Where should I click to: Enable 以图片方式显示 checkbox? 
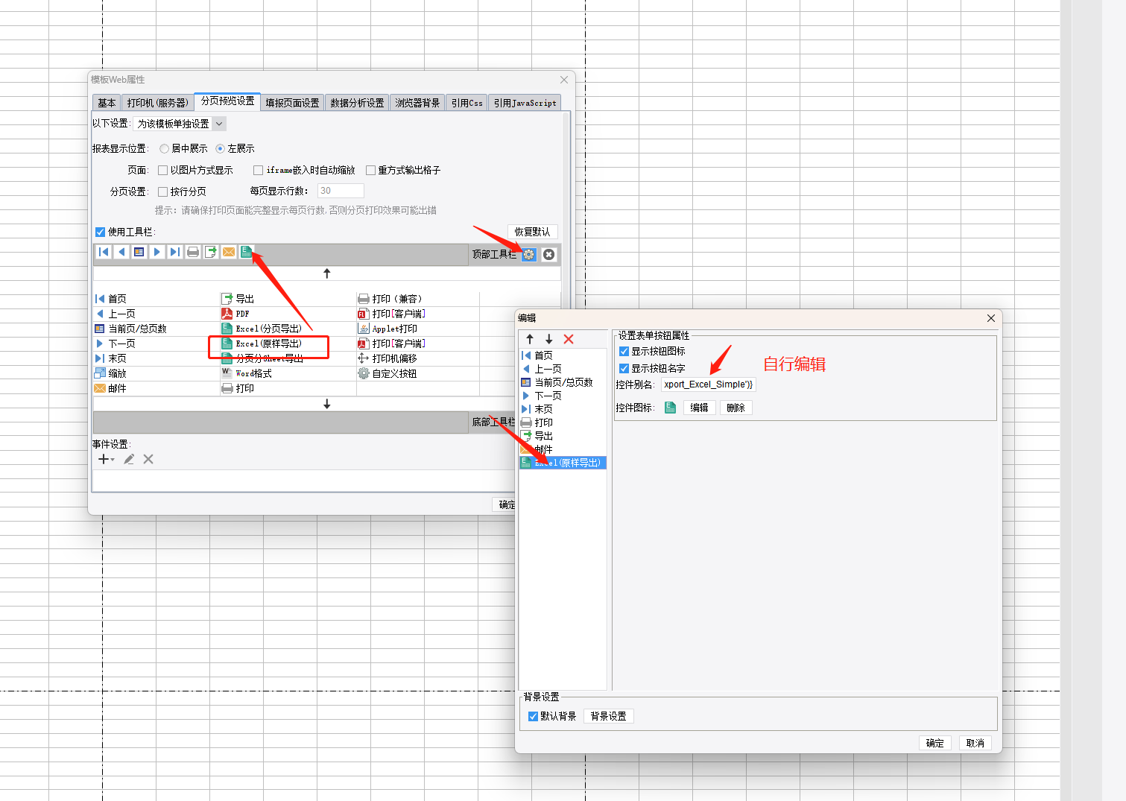162,170
